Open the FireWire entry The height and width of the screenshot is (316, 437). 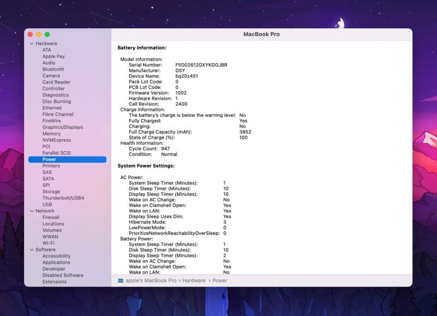pyautogui.click(x=51, y=121)
